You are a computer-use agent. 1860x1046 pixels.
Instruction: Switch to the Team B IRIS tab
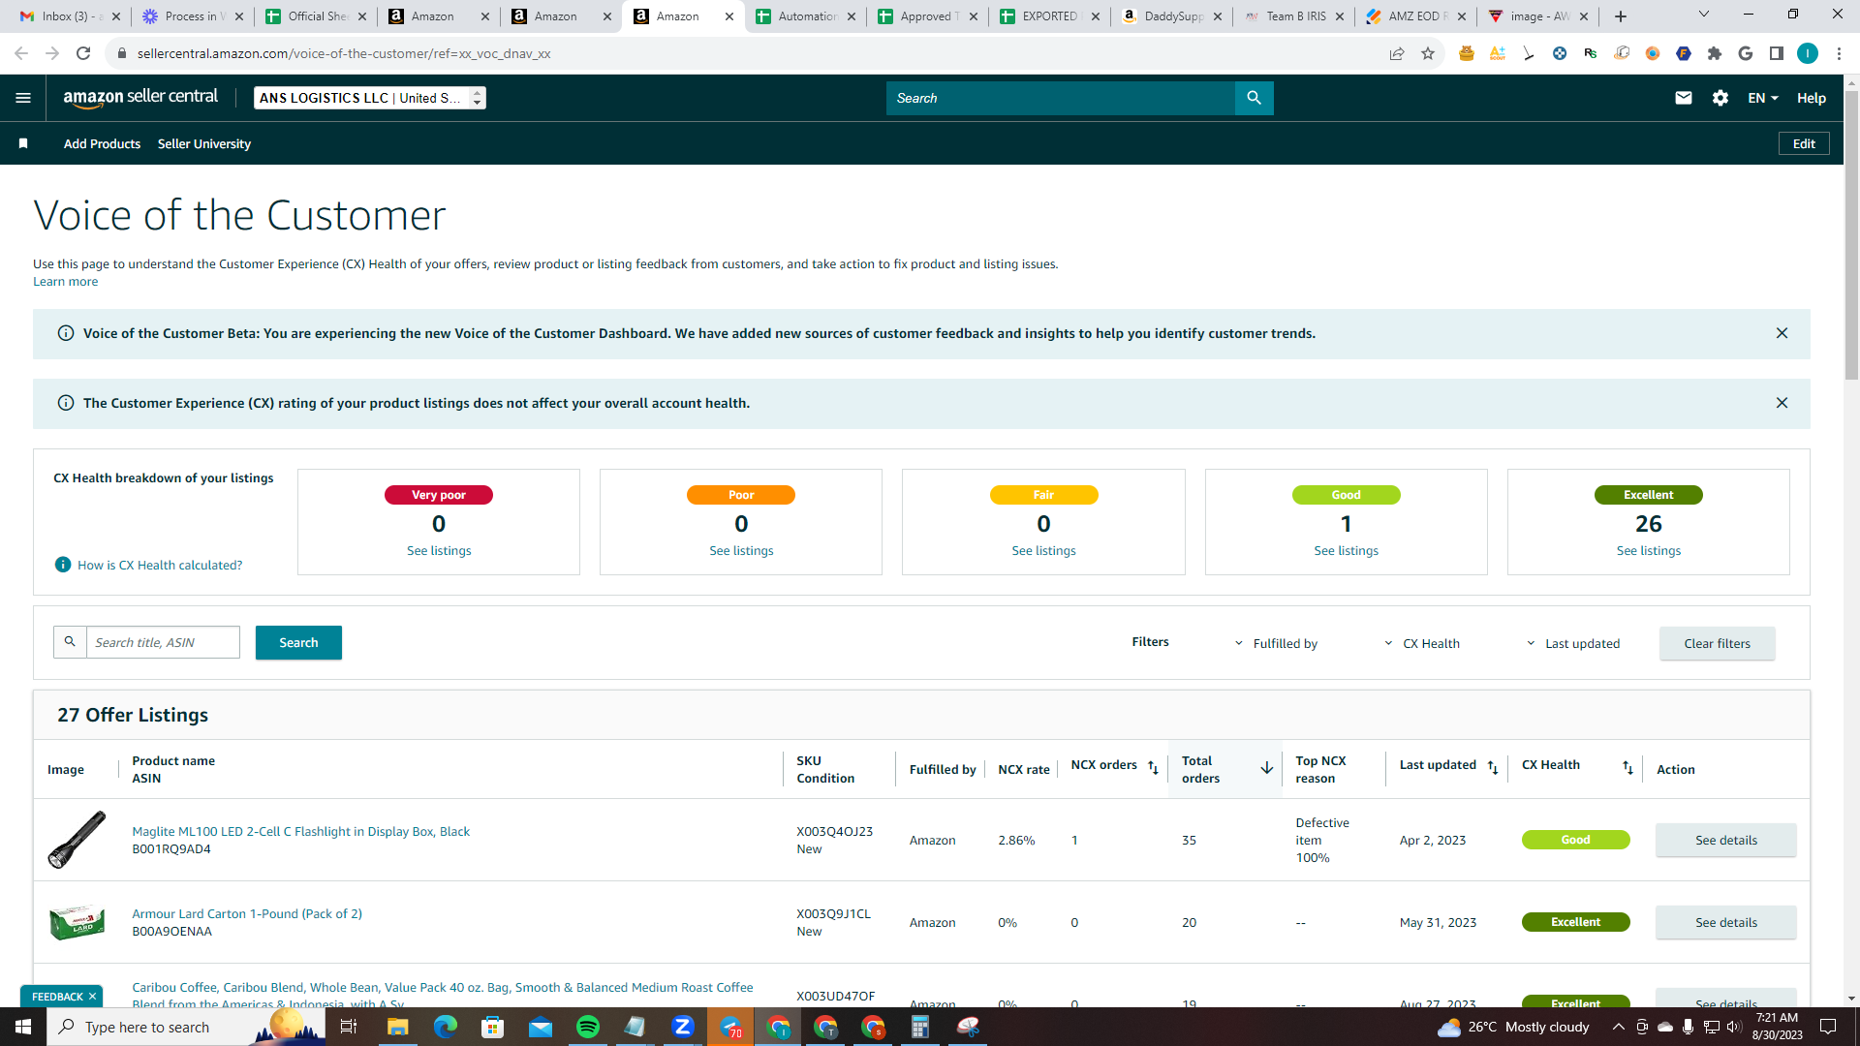1294,16
